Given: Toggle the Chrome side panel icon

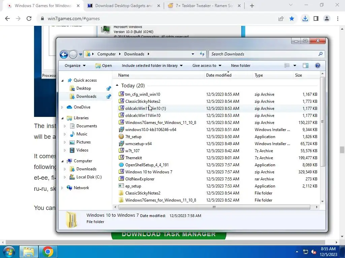Looking at the screenshot, I should coord(316,19).
